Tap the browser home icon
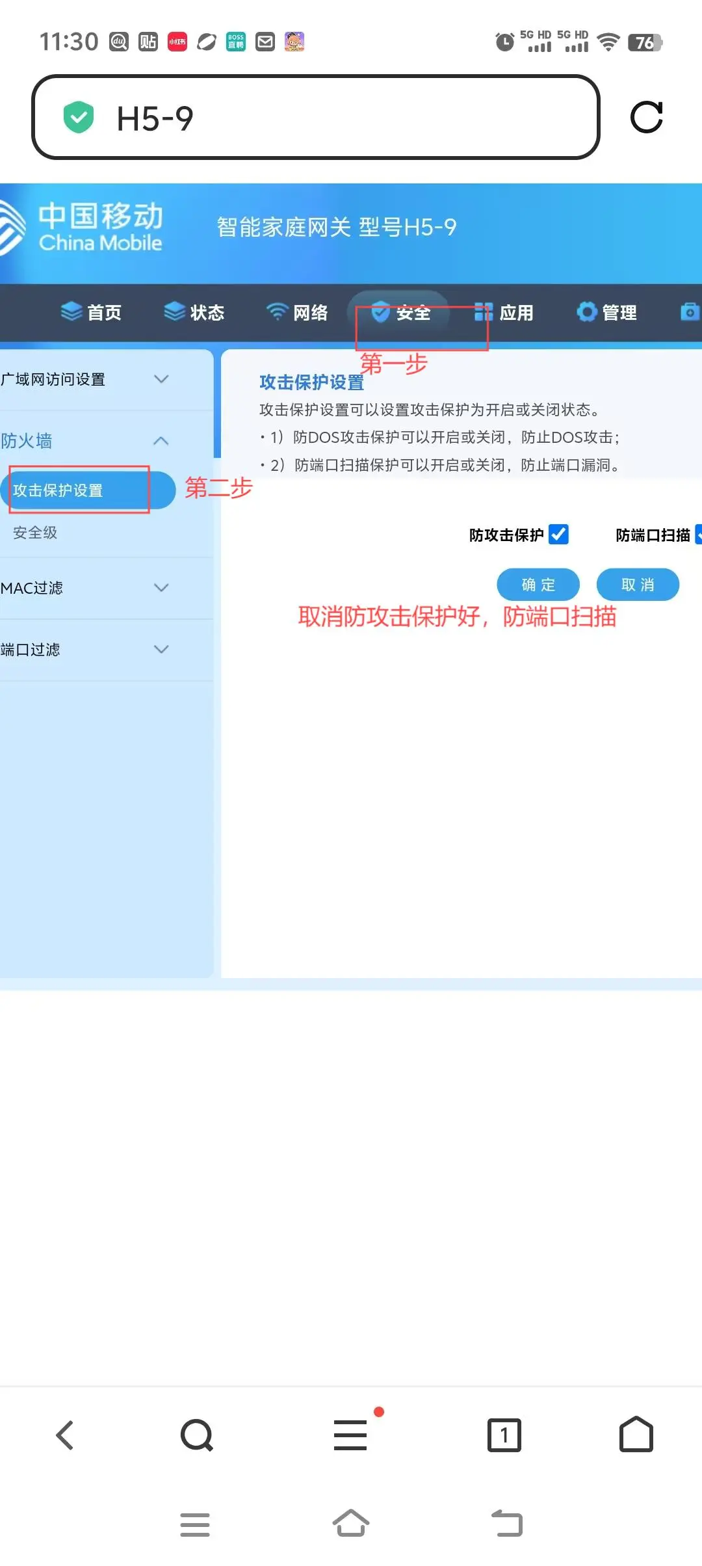The image size is (702, 1566). [636, 1434]
